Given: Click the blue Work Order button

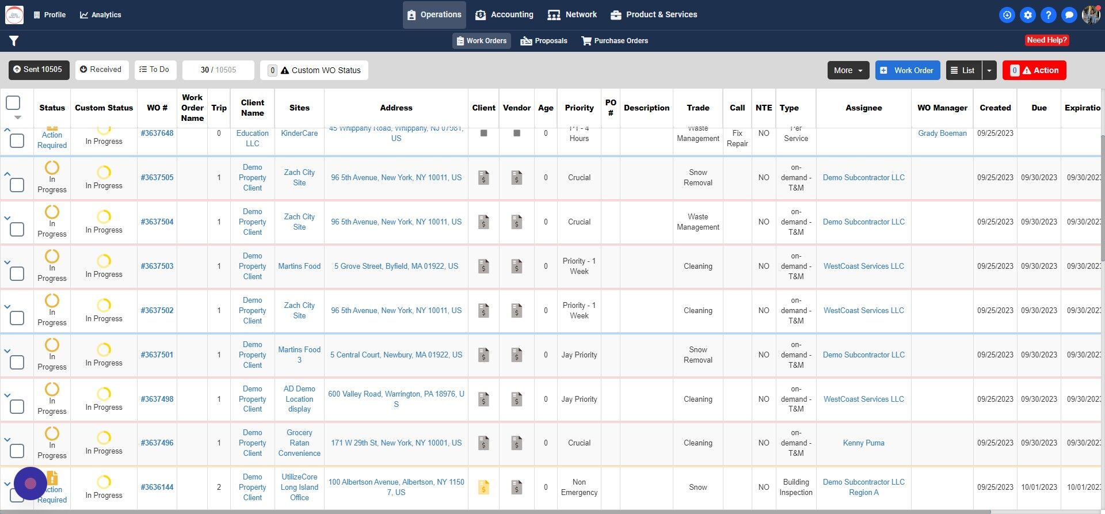Looking at the screenshot, I should coord(907,70).
